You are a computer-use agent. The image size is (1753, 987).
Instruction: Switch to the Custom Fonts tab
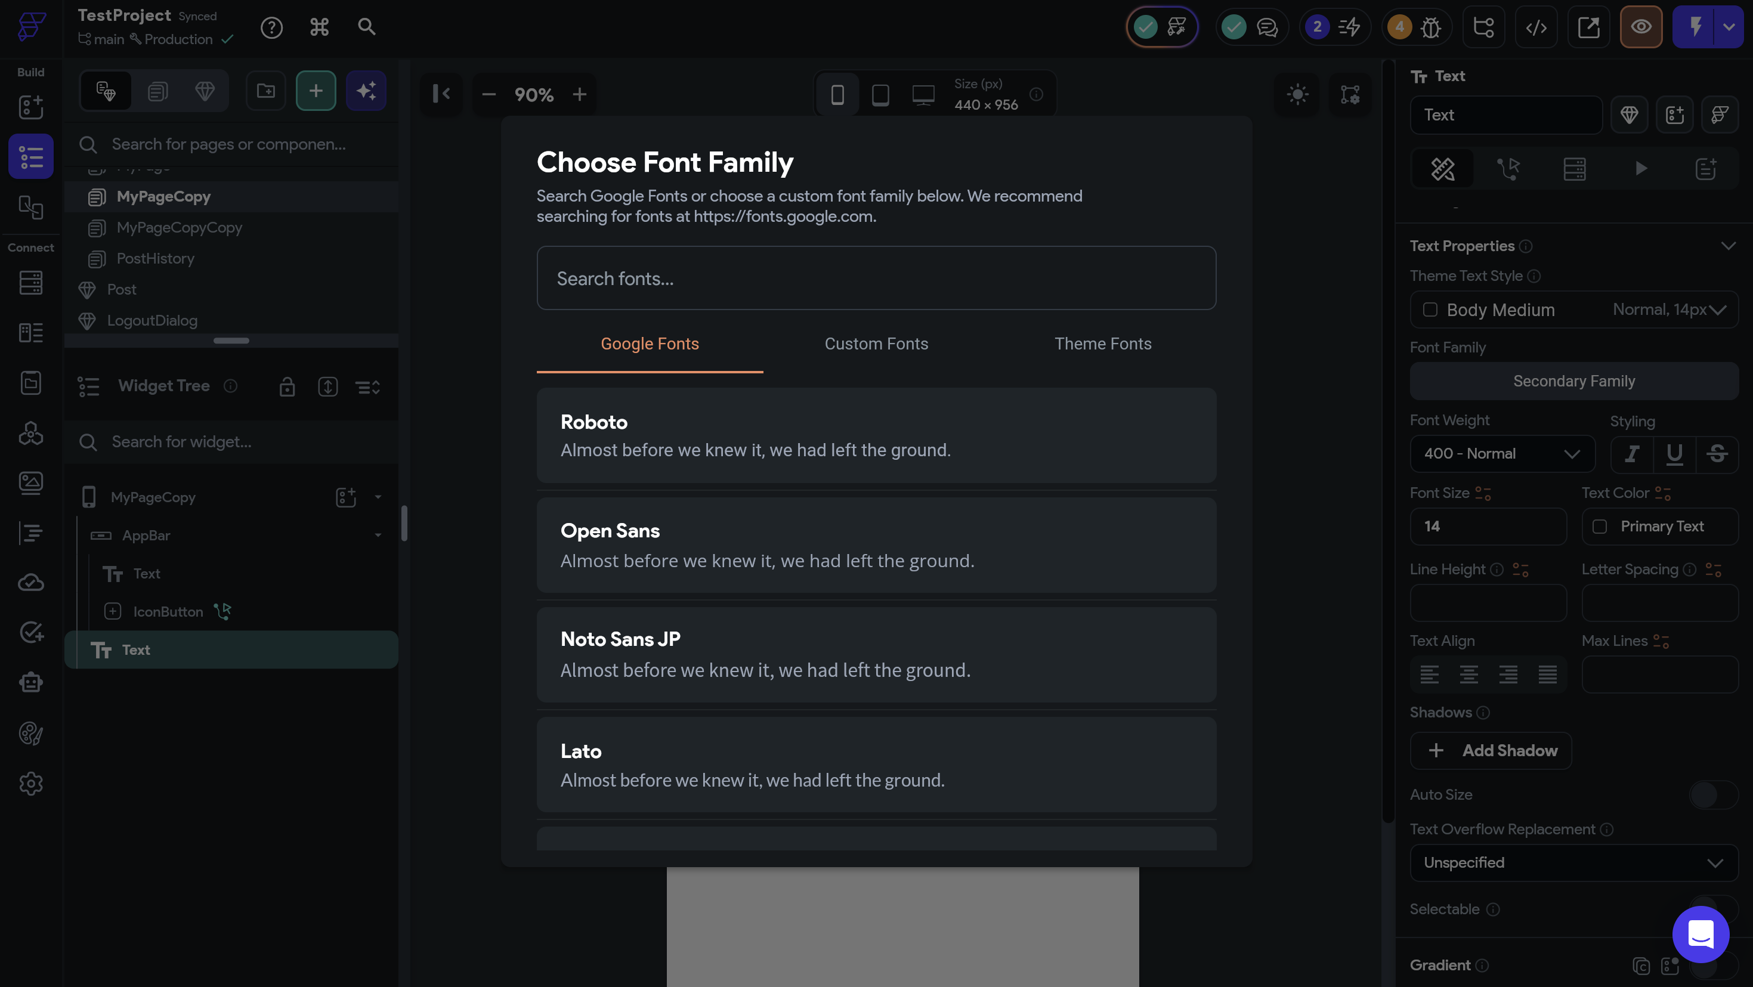pyautogui.click(x=876, y=344)
